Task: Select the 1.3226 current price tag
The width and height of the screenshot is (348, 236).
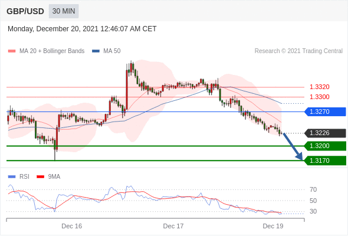Action: [325, 133]
